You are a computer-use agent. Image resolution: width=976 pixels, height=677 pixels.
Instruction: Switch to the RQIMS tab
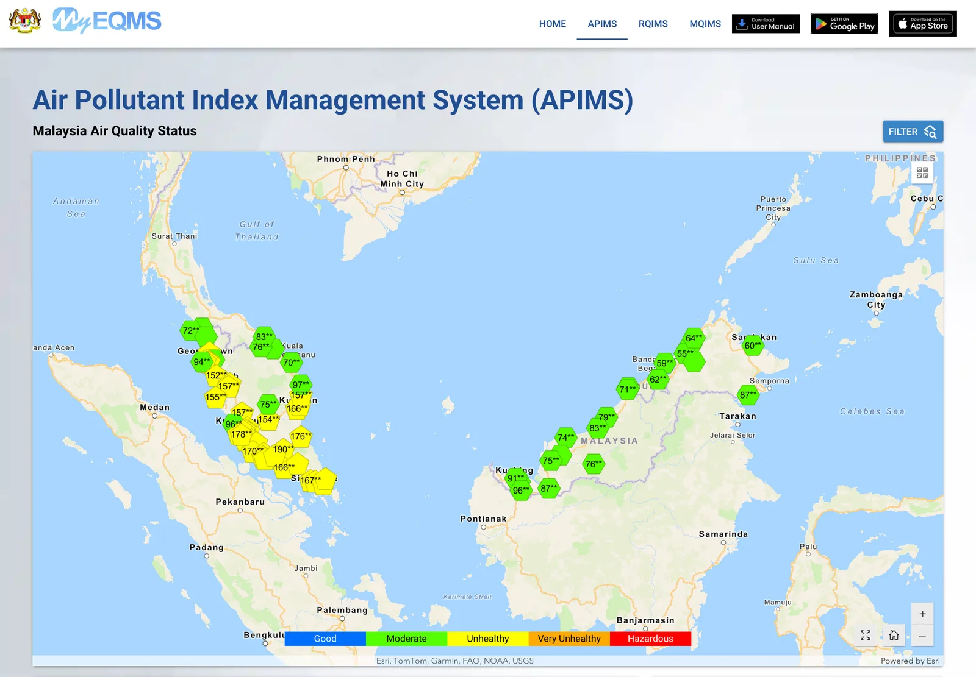click(x=653, y=24)
